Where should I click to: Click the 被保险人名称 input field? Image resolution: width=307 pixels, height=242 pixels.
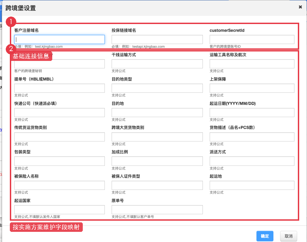[x=59, y=185]
